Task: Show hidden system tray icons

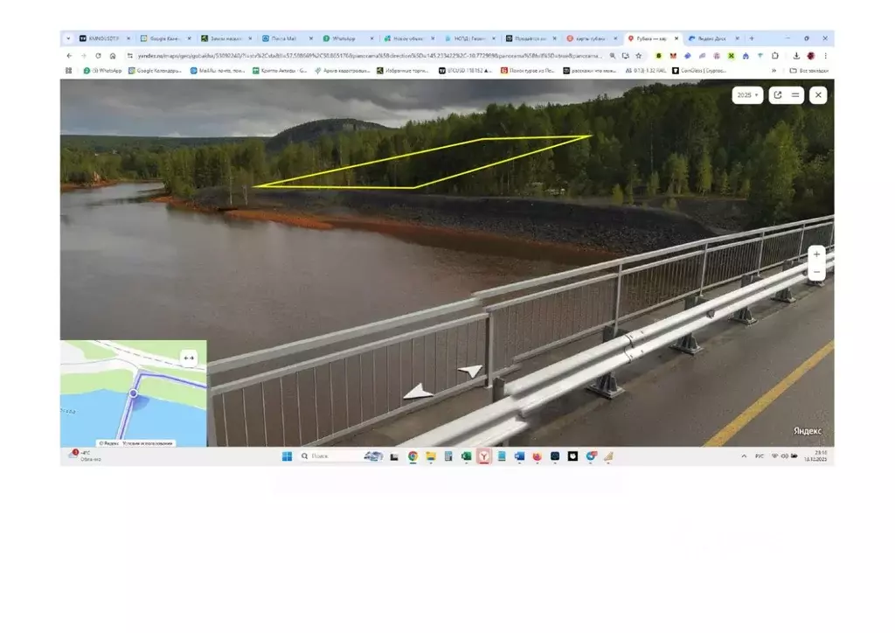Action: (x=744, y=456)
